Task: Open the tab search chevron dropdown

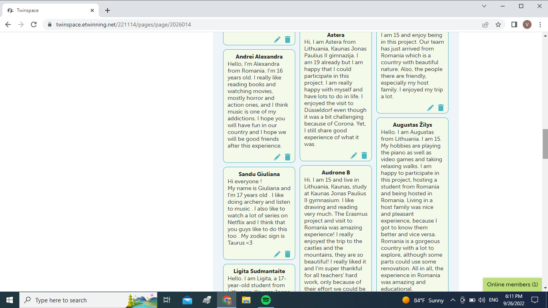Action: (x=484, y=6)
